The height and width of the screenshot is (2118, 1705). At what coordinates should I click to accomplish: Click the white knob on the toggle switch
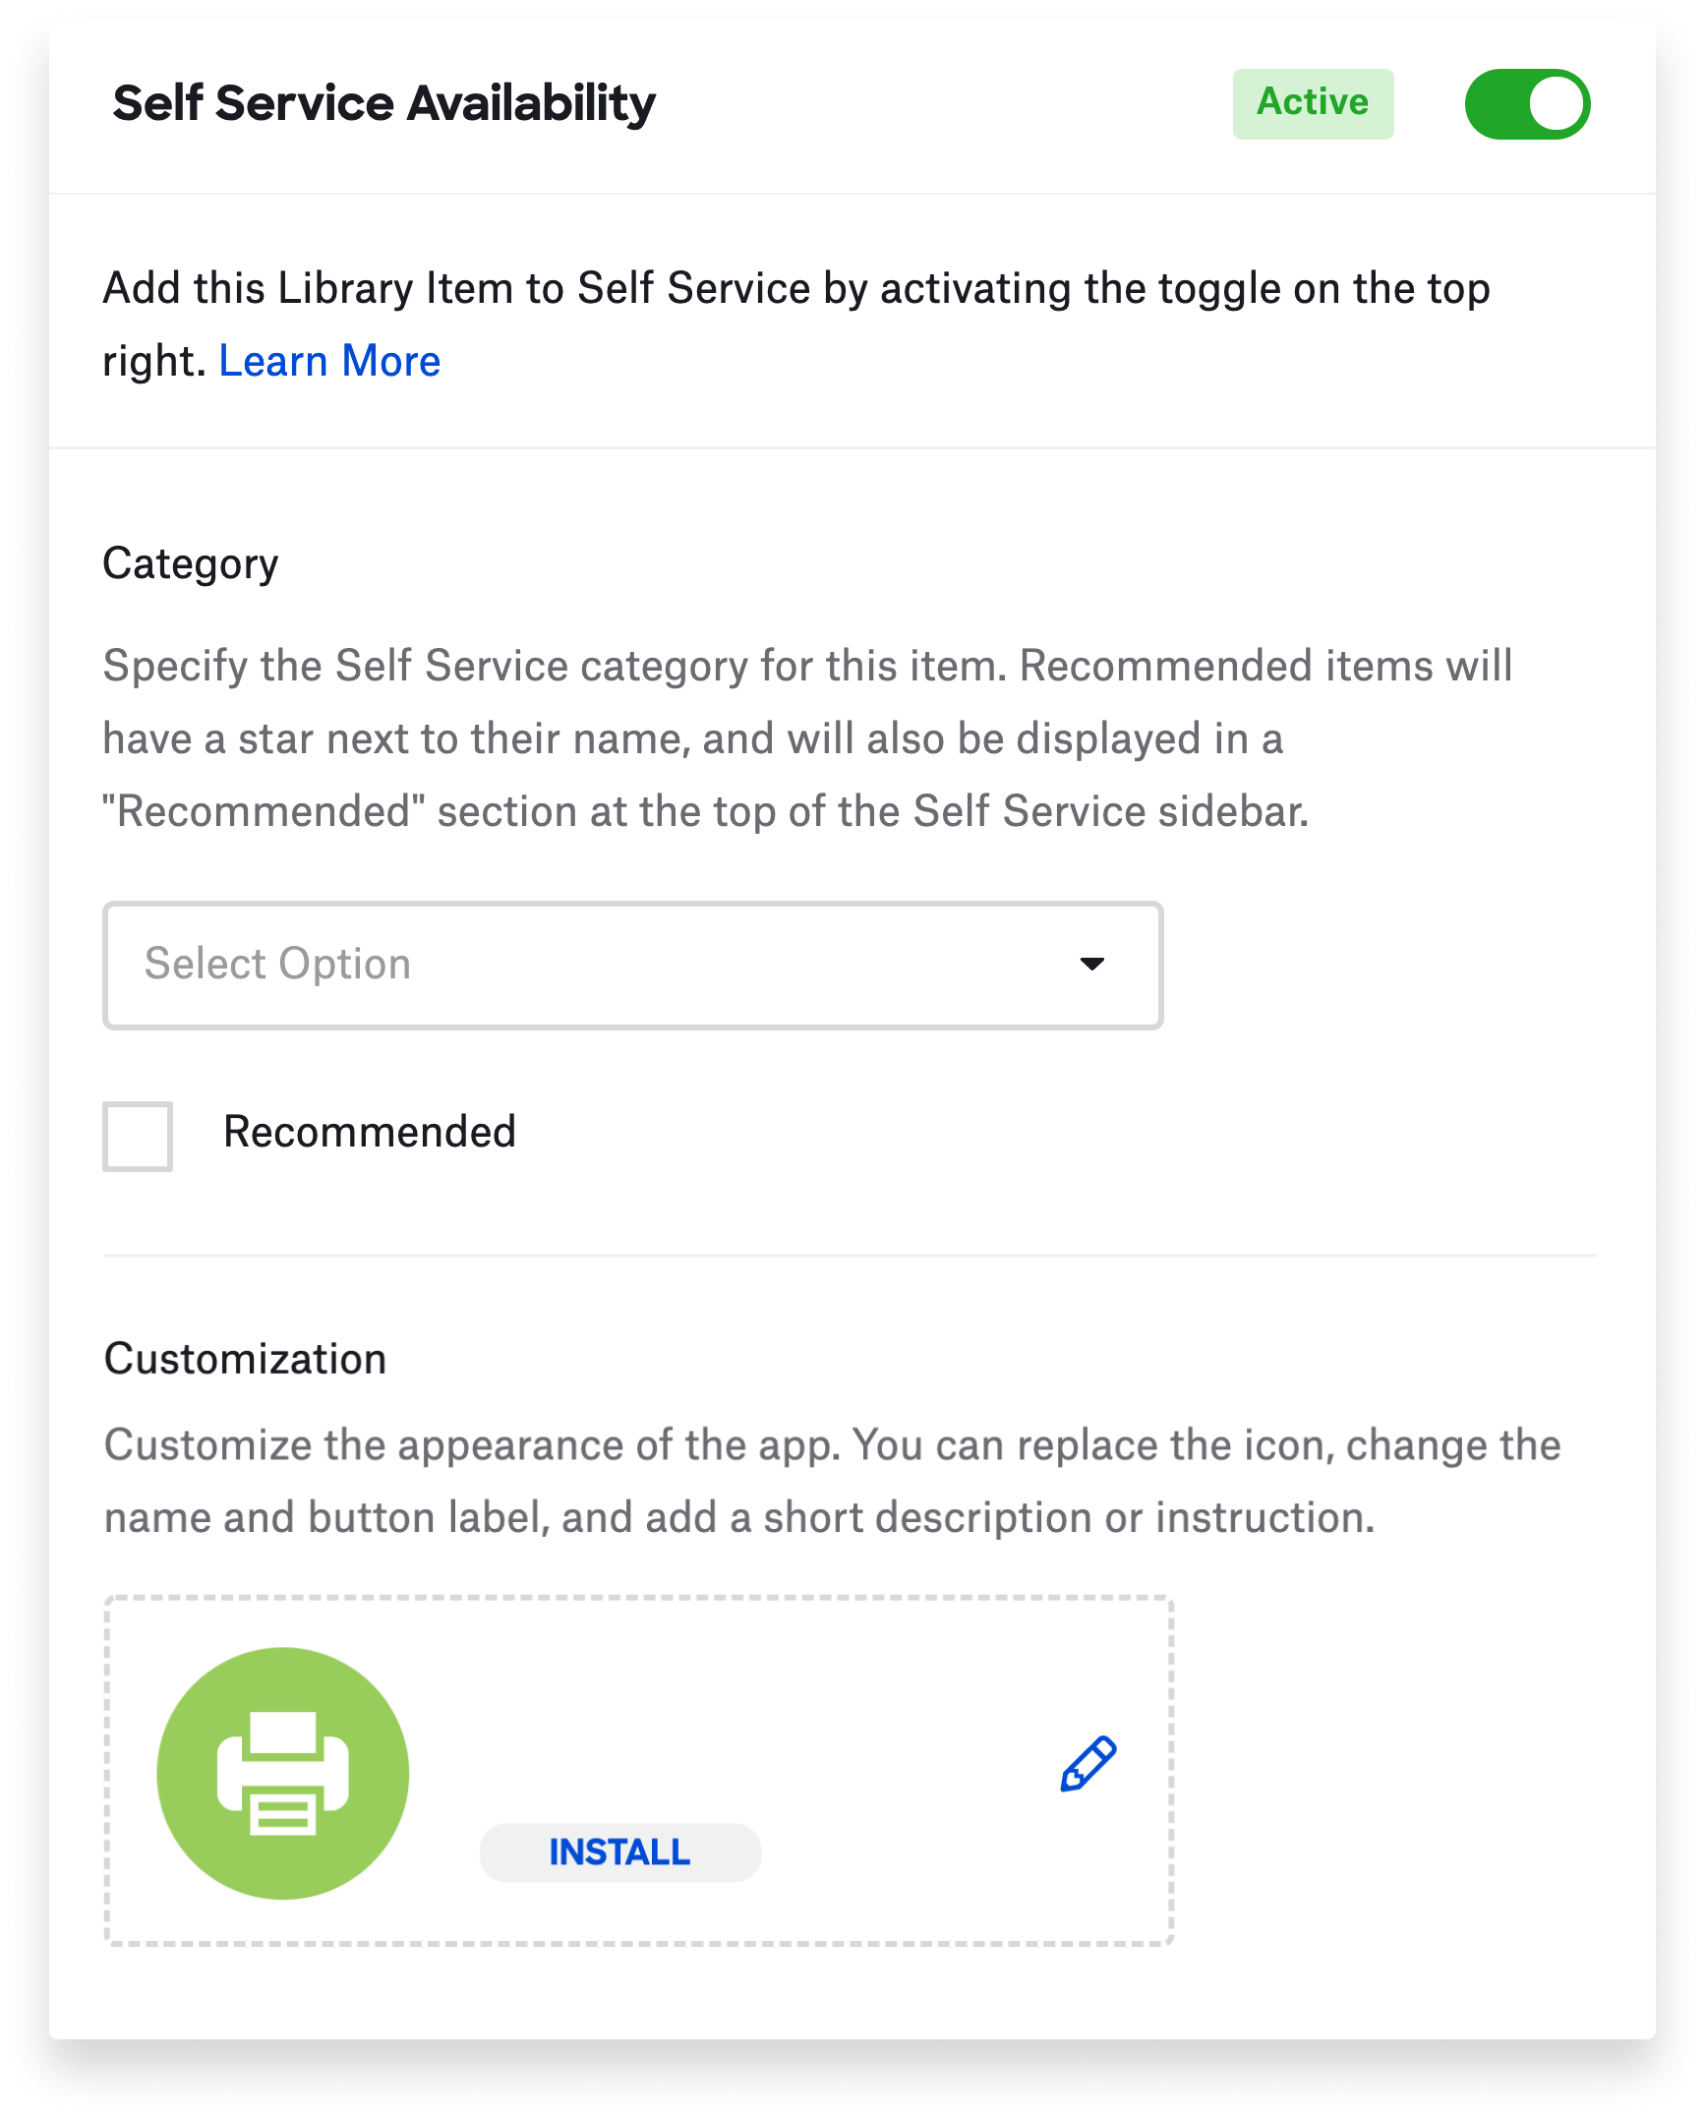1556,104
